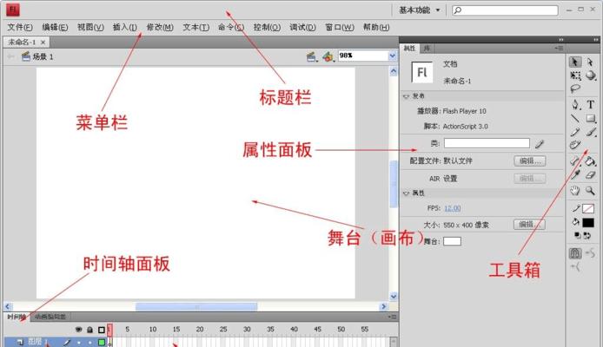This screenshot has height=347, width=603.
Task: Select the Free Transform tool
Action: (x=575, y=75)
